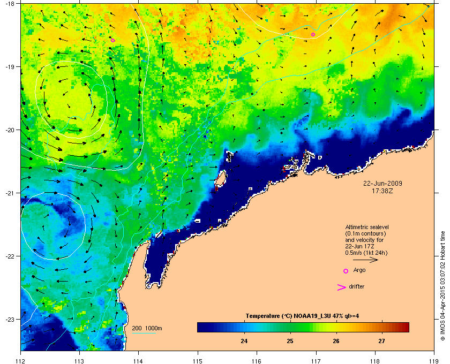This screenshot has width=450, height=364.
Task: Click the '22-Jun 17Z' legend line
Action: pos(359,246)
